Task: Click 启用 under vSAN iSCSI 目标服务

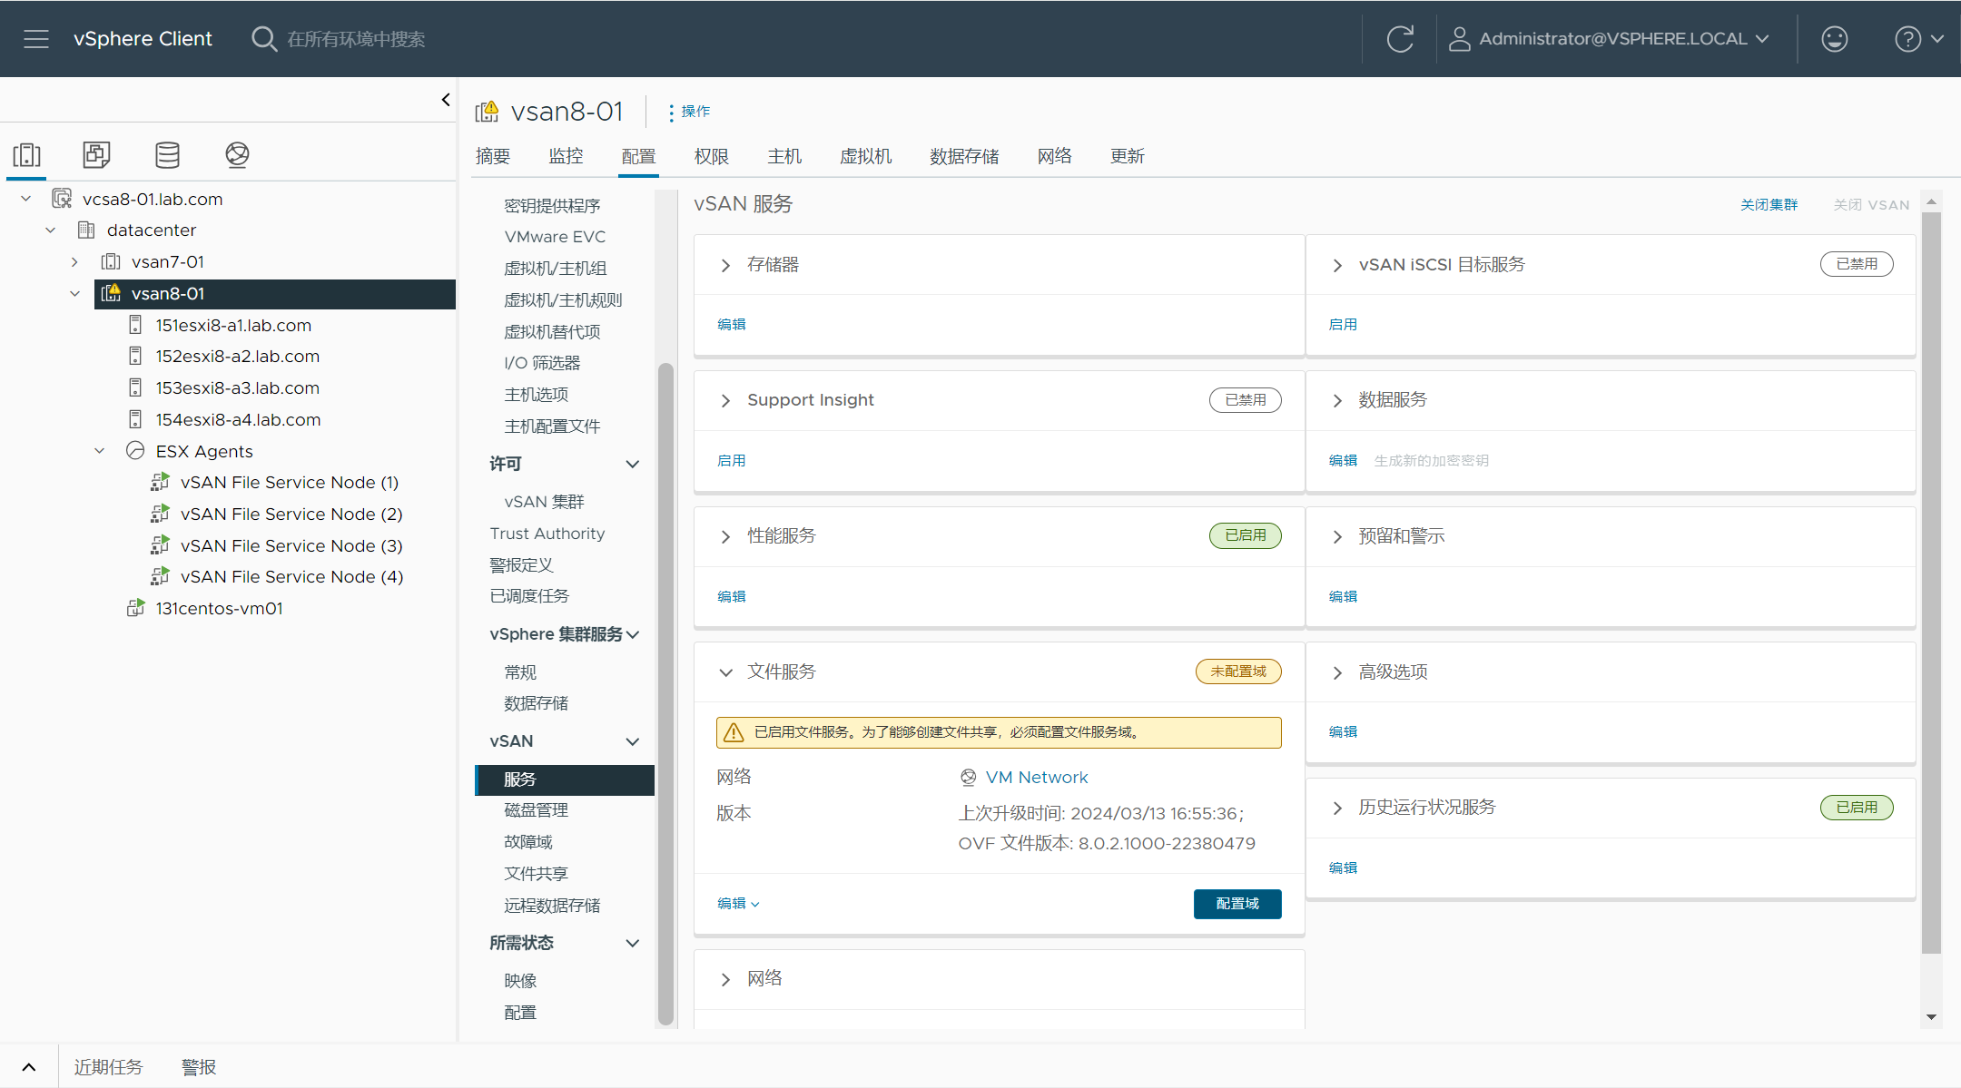Action: tap(1343, 325)
